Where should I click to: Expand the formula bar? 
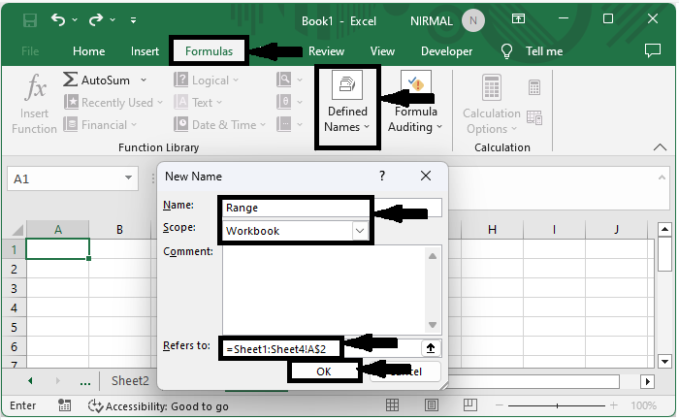point(662,178)
